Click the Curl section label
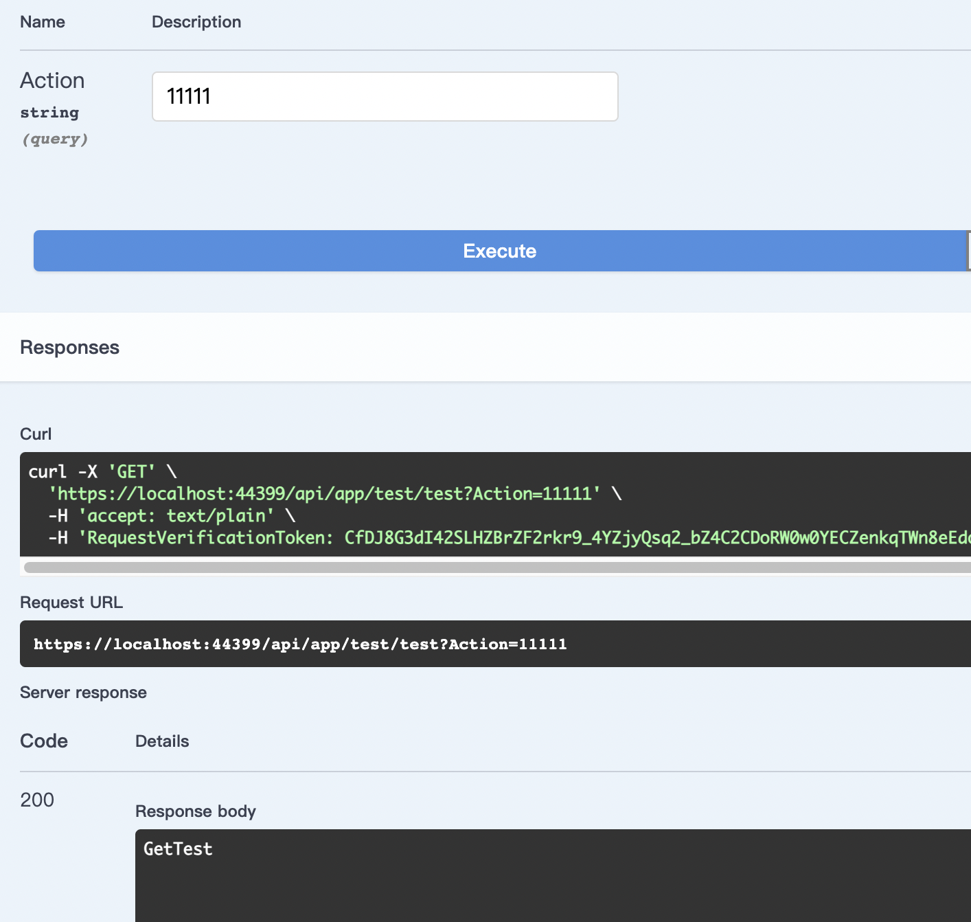The height and width of the screenshot is (922, 971). coord(36,434)
